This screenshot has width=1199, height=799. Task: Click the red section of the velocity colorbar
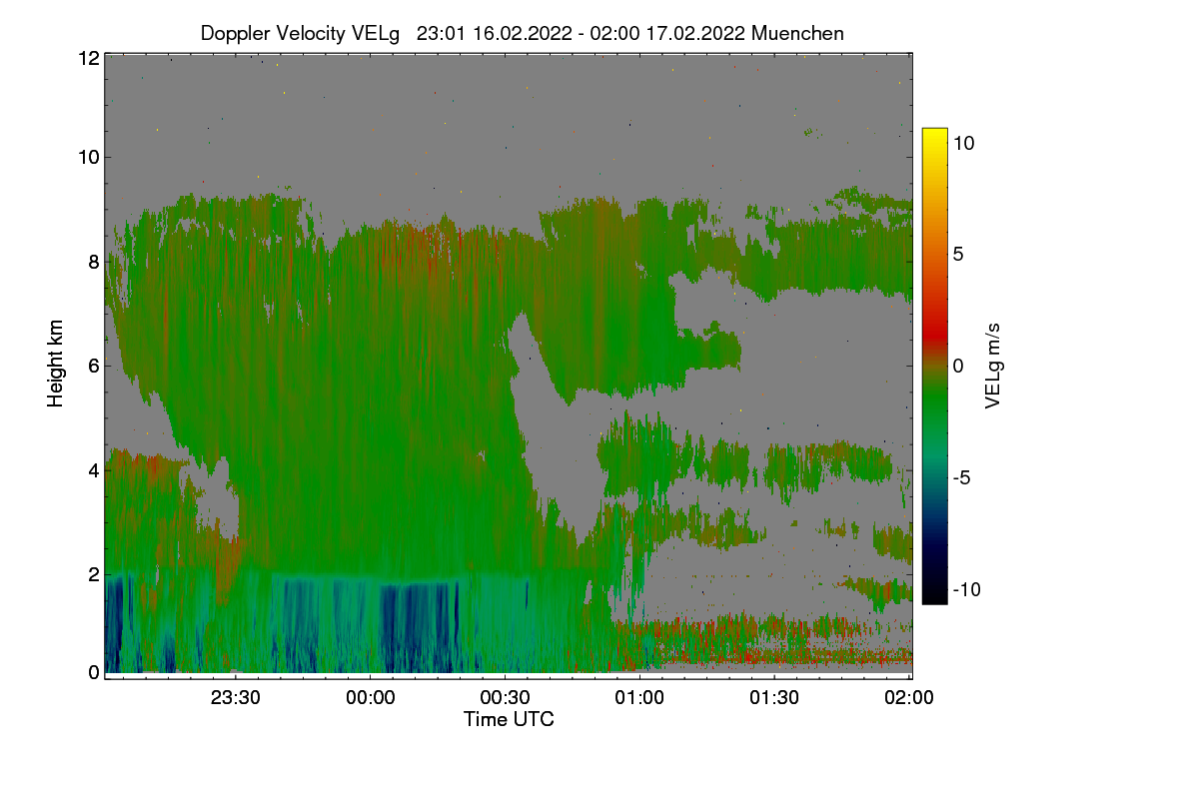[x=933, y=330]
